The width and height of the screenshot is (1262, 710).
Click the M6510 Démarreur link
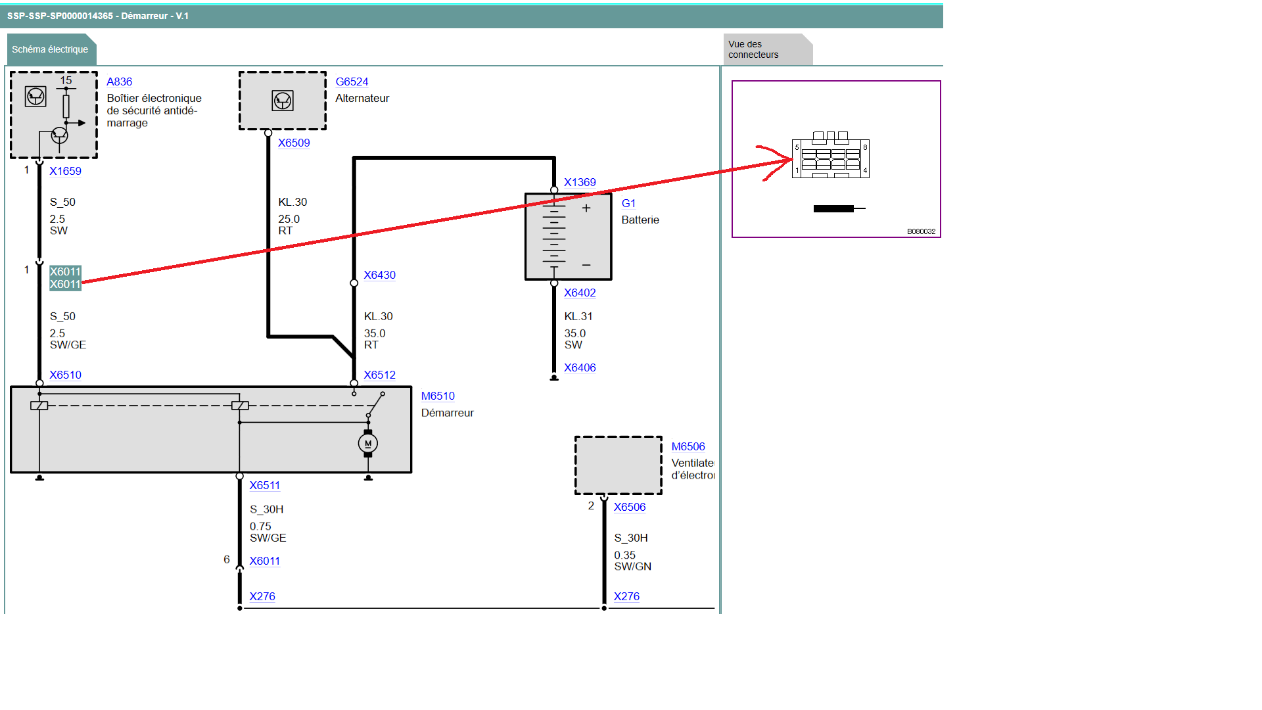(x=438, y=396)
